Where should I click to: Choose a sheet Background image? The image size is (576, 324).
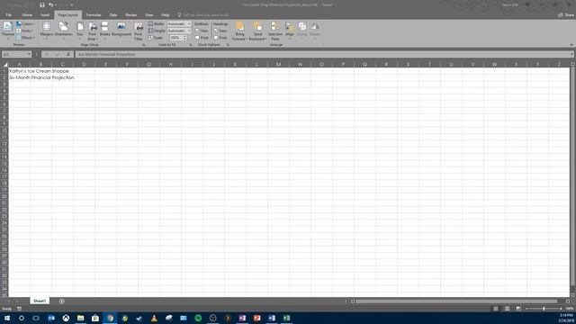pos(121,30)
